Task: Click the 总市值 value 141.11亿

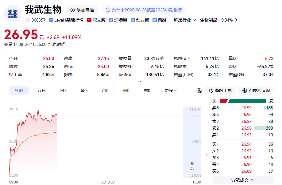Action: (x=210, y=58)
